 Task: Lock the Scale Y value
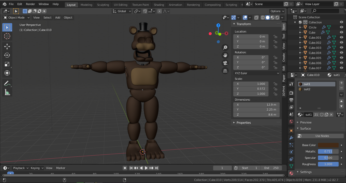pos(275,89)
